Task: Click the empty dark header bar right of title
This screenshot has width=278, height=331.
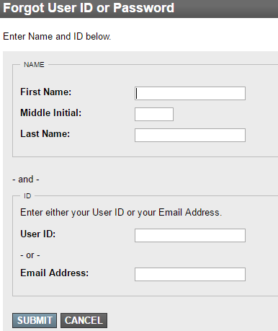Action: pos(225,9)
